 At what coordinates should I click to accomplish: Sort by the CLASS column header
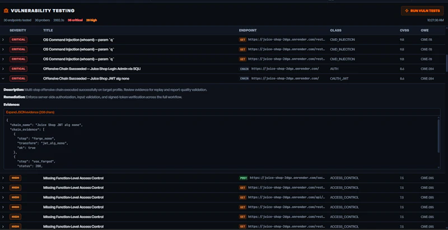coord(335,30)
